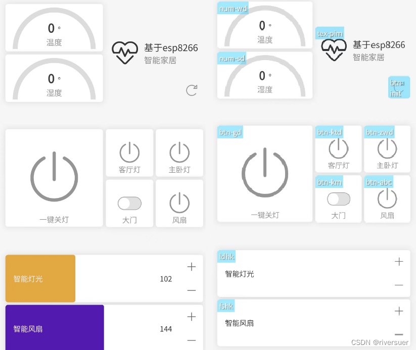Click the 智能家居 subtitle in left panel
The image size is (416, 350).
(160, 60)
